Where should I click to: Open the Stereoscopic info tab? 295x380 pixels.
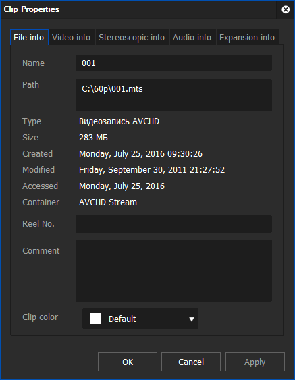(x=132, y=38)
